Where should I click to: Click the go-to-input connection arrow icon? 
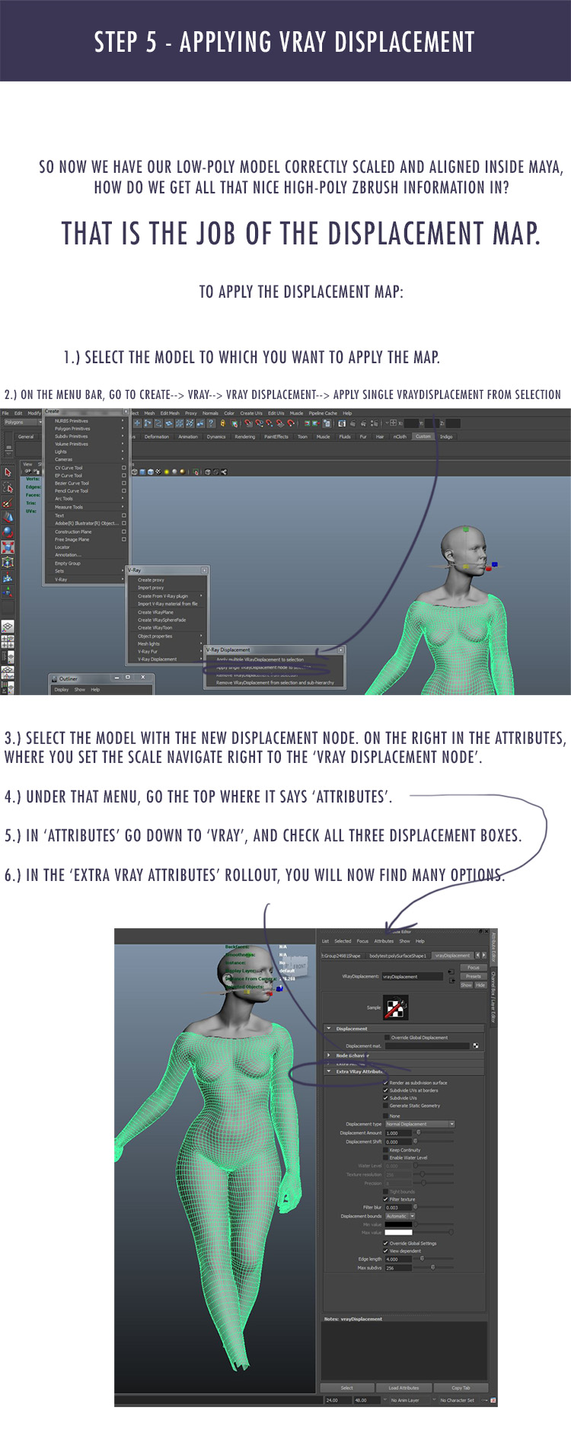[451, 972]
